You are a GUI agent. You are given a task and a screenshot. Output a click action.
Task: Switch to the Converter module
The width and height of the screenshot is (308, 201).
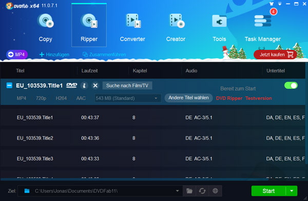tap(132, 28)
